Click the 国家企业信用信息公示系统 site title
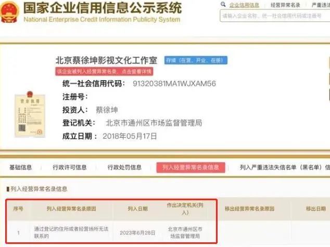The width and height of the screenshot is (330, 247). (103, 8)
